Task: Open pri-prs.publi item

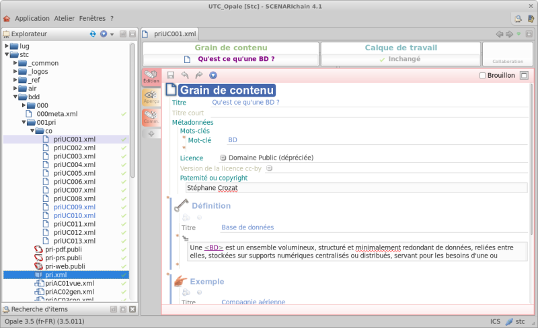Action: (x=63, y=258)
